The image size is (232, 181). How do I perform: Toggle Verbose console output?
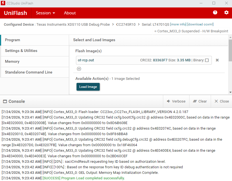(176, 101)
